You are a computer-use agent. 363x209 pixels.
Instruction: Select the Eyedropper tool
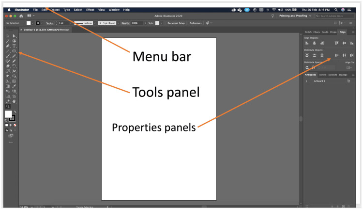click(14, 86)
